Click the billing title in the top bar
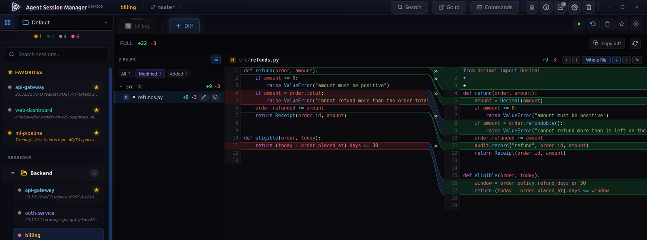 coord(128,7)
